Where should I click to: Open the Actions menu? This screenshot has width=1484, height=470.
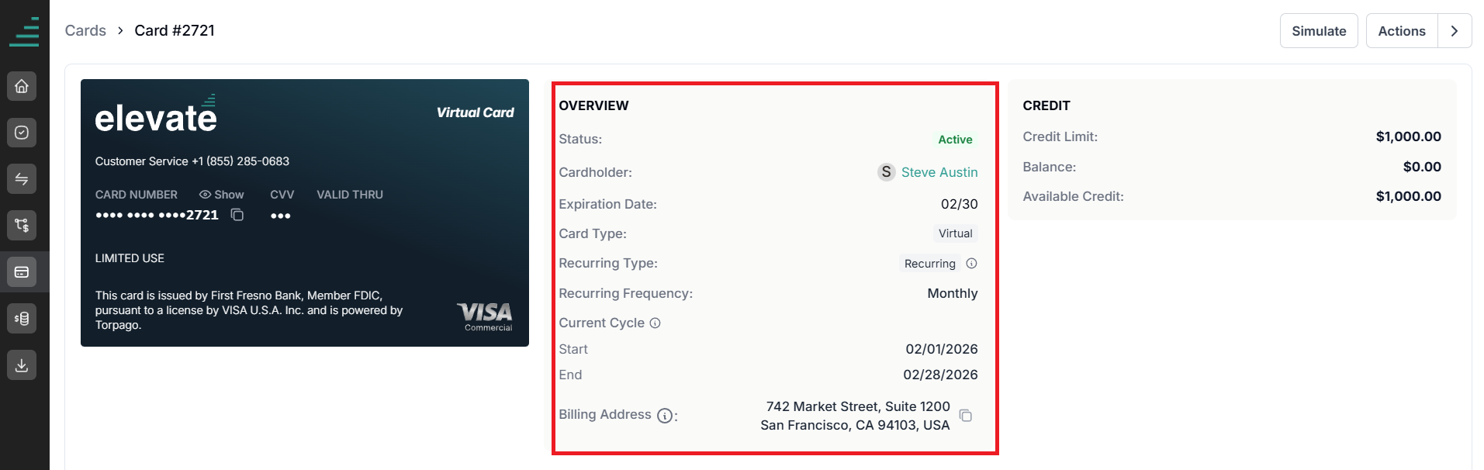1402,31
